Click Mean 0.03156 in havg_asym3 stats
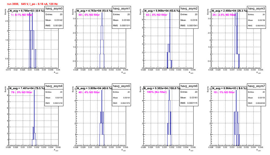The height and width of the screenshot is (155, 270). [256, 20]
